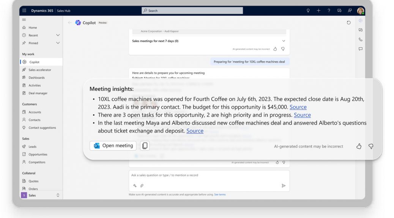This screenshot has height=218, width=394.
Task: Expand Sales meetings for next 7 days chevron
Action: pos(284,41)
